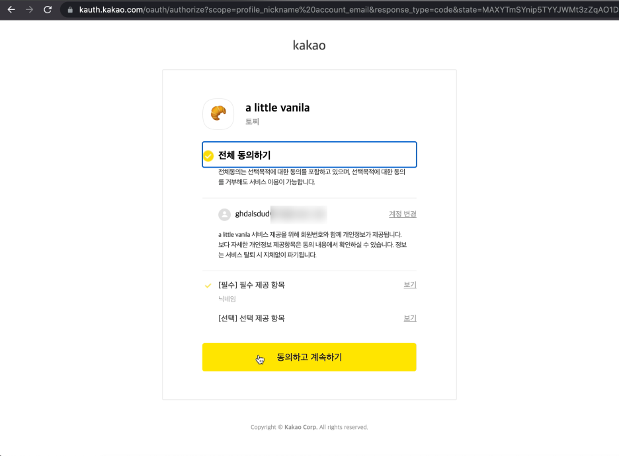Click the 닉네임 item text
The height and width of the screenshot is (456, 619).
(x=227, y=299)
